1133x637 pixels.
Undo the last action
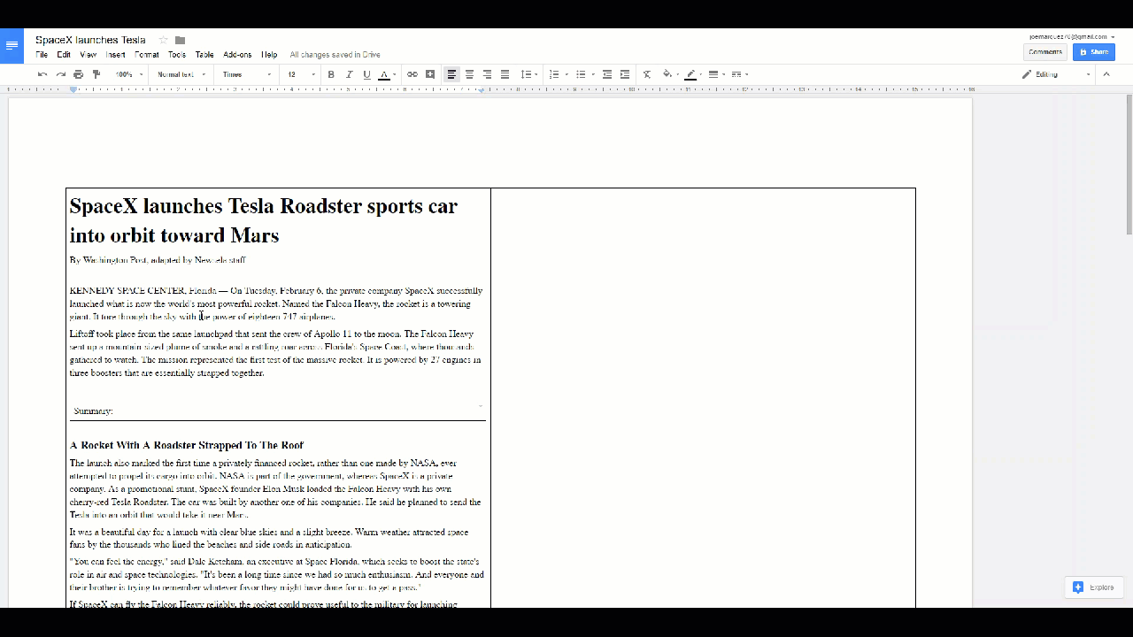pyautogui.click(x=42, y=74)
